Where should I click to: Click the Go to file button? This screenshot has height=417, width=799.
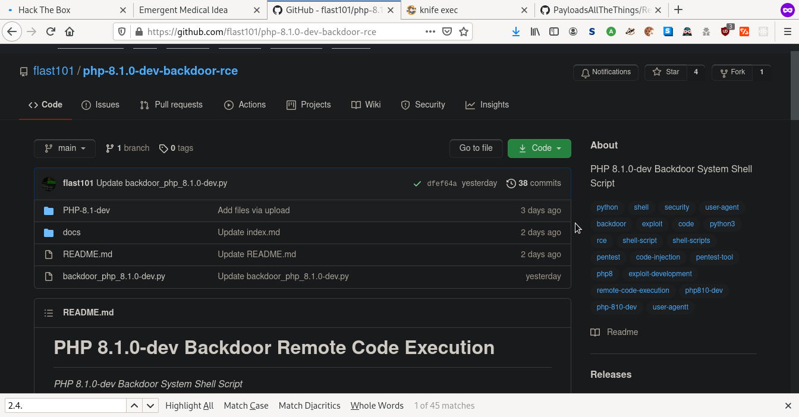[x=476, y=149]
